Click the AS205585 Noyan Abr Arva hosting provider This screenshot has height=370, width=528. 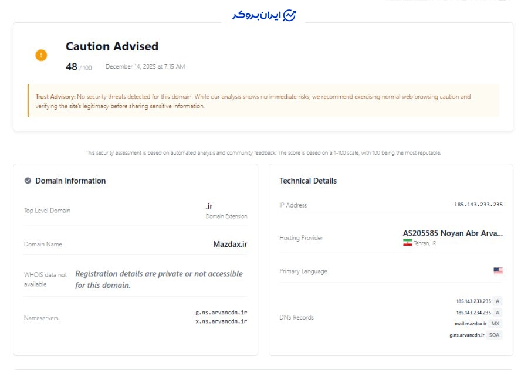[x=452, y=233]
